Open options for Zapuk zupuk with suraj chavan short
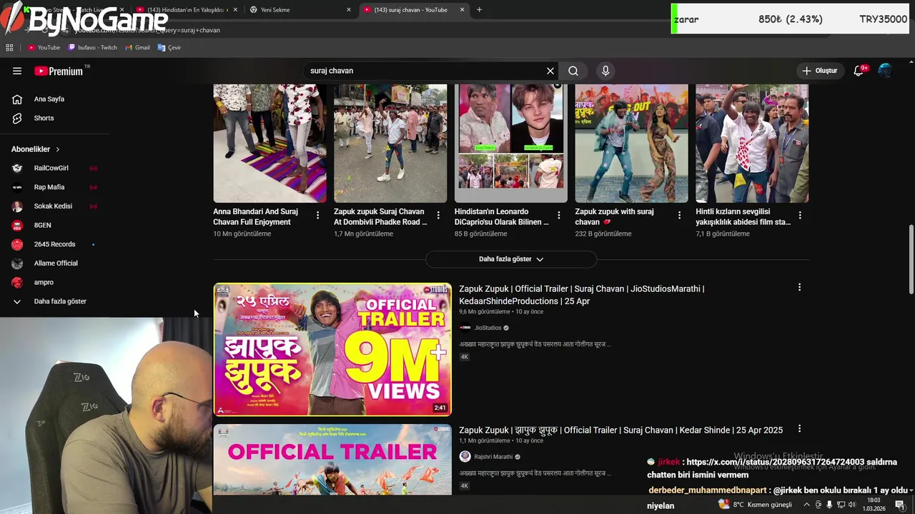Viewport: 915px width, 514px height. click(679, 215)
